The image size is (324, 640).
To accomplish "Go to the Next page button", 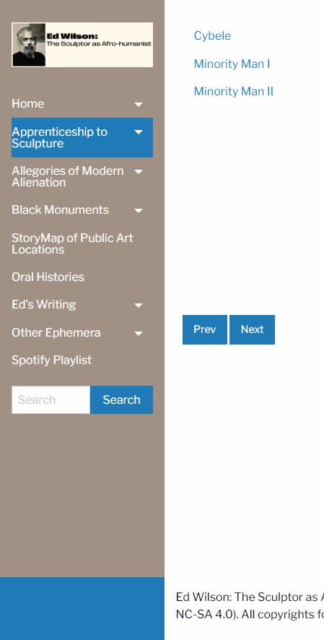I will (253, 329).
